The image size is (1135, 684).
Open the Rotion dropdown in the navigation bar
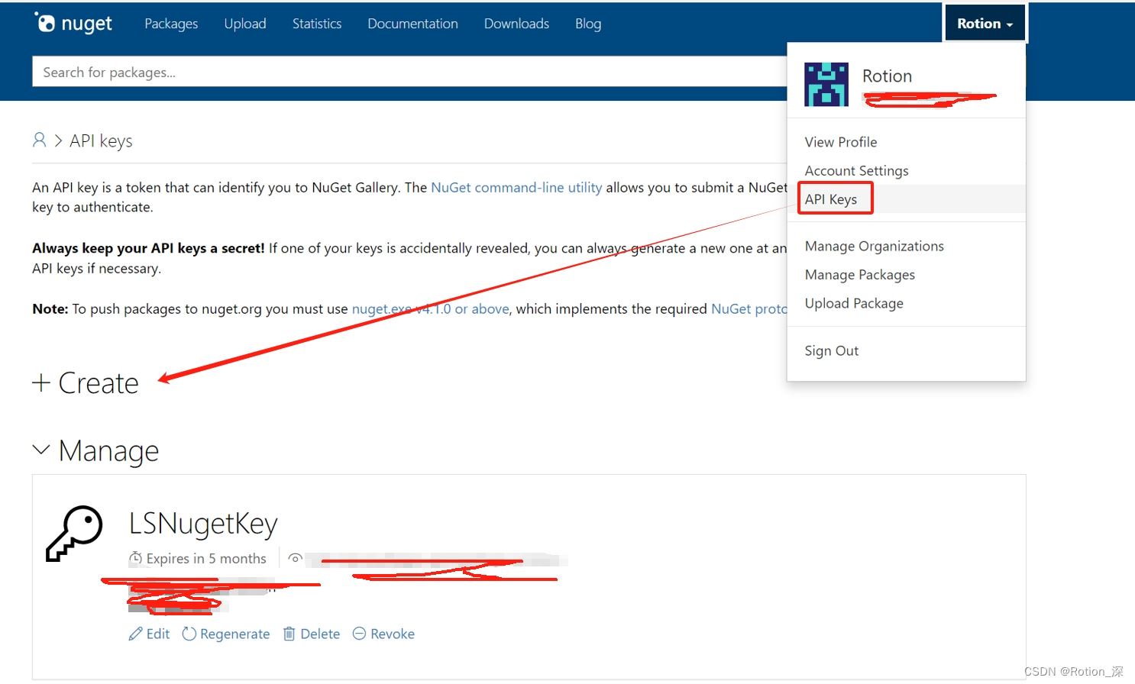pos(985,23)
